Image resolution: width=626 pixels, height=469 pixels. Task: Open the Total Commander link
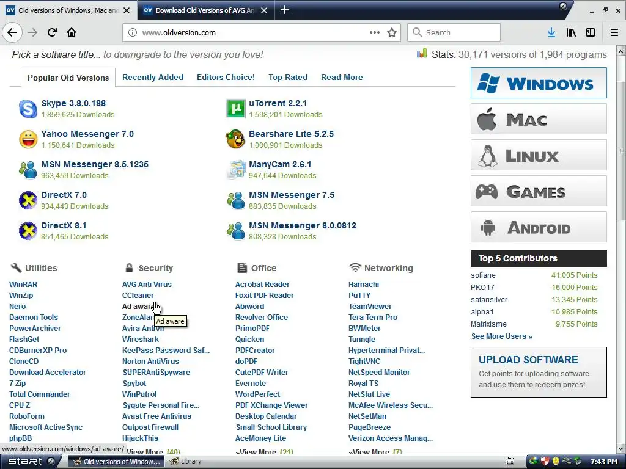40,394
